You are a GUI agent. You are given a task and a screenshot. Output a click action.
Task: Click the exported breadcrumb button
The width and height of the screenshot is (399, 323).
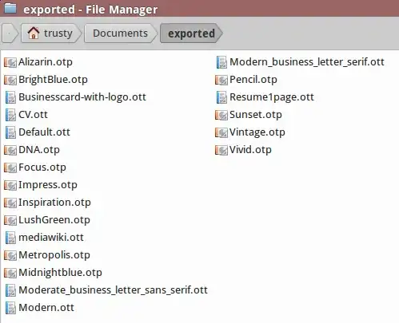point(191,33)
